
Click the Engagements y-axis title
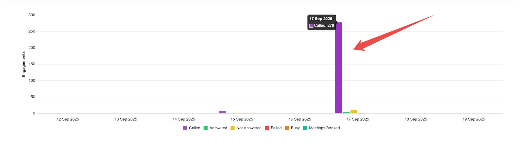pos(24,64)
